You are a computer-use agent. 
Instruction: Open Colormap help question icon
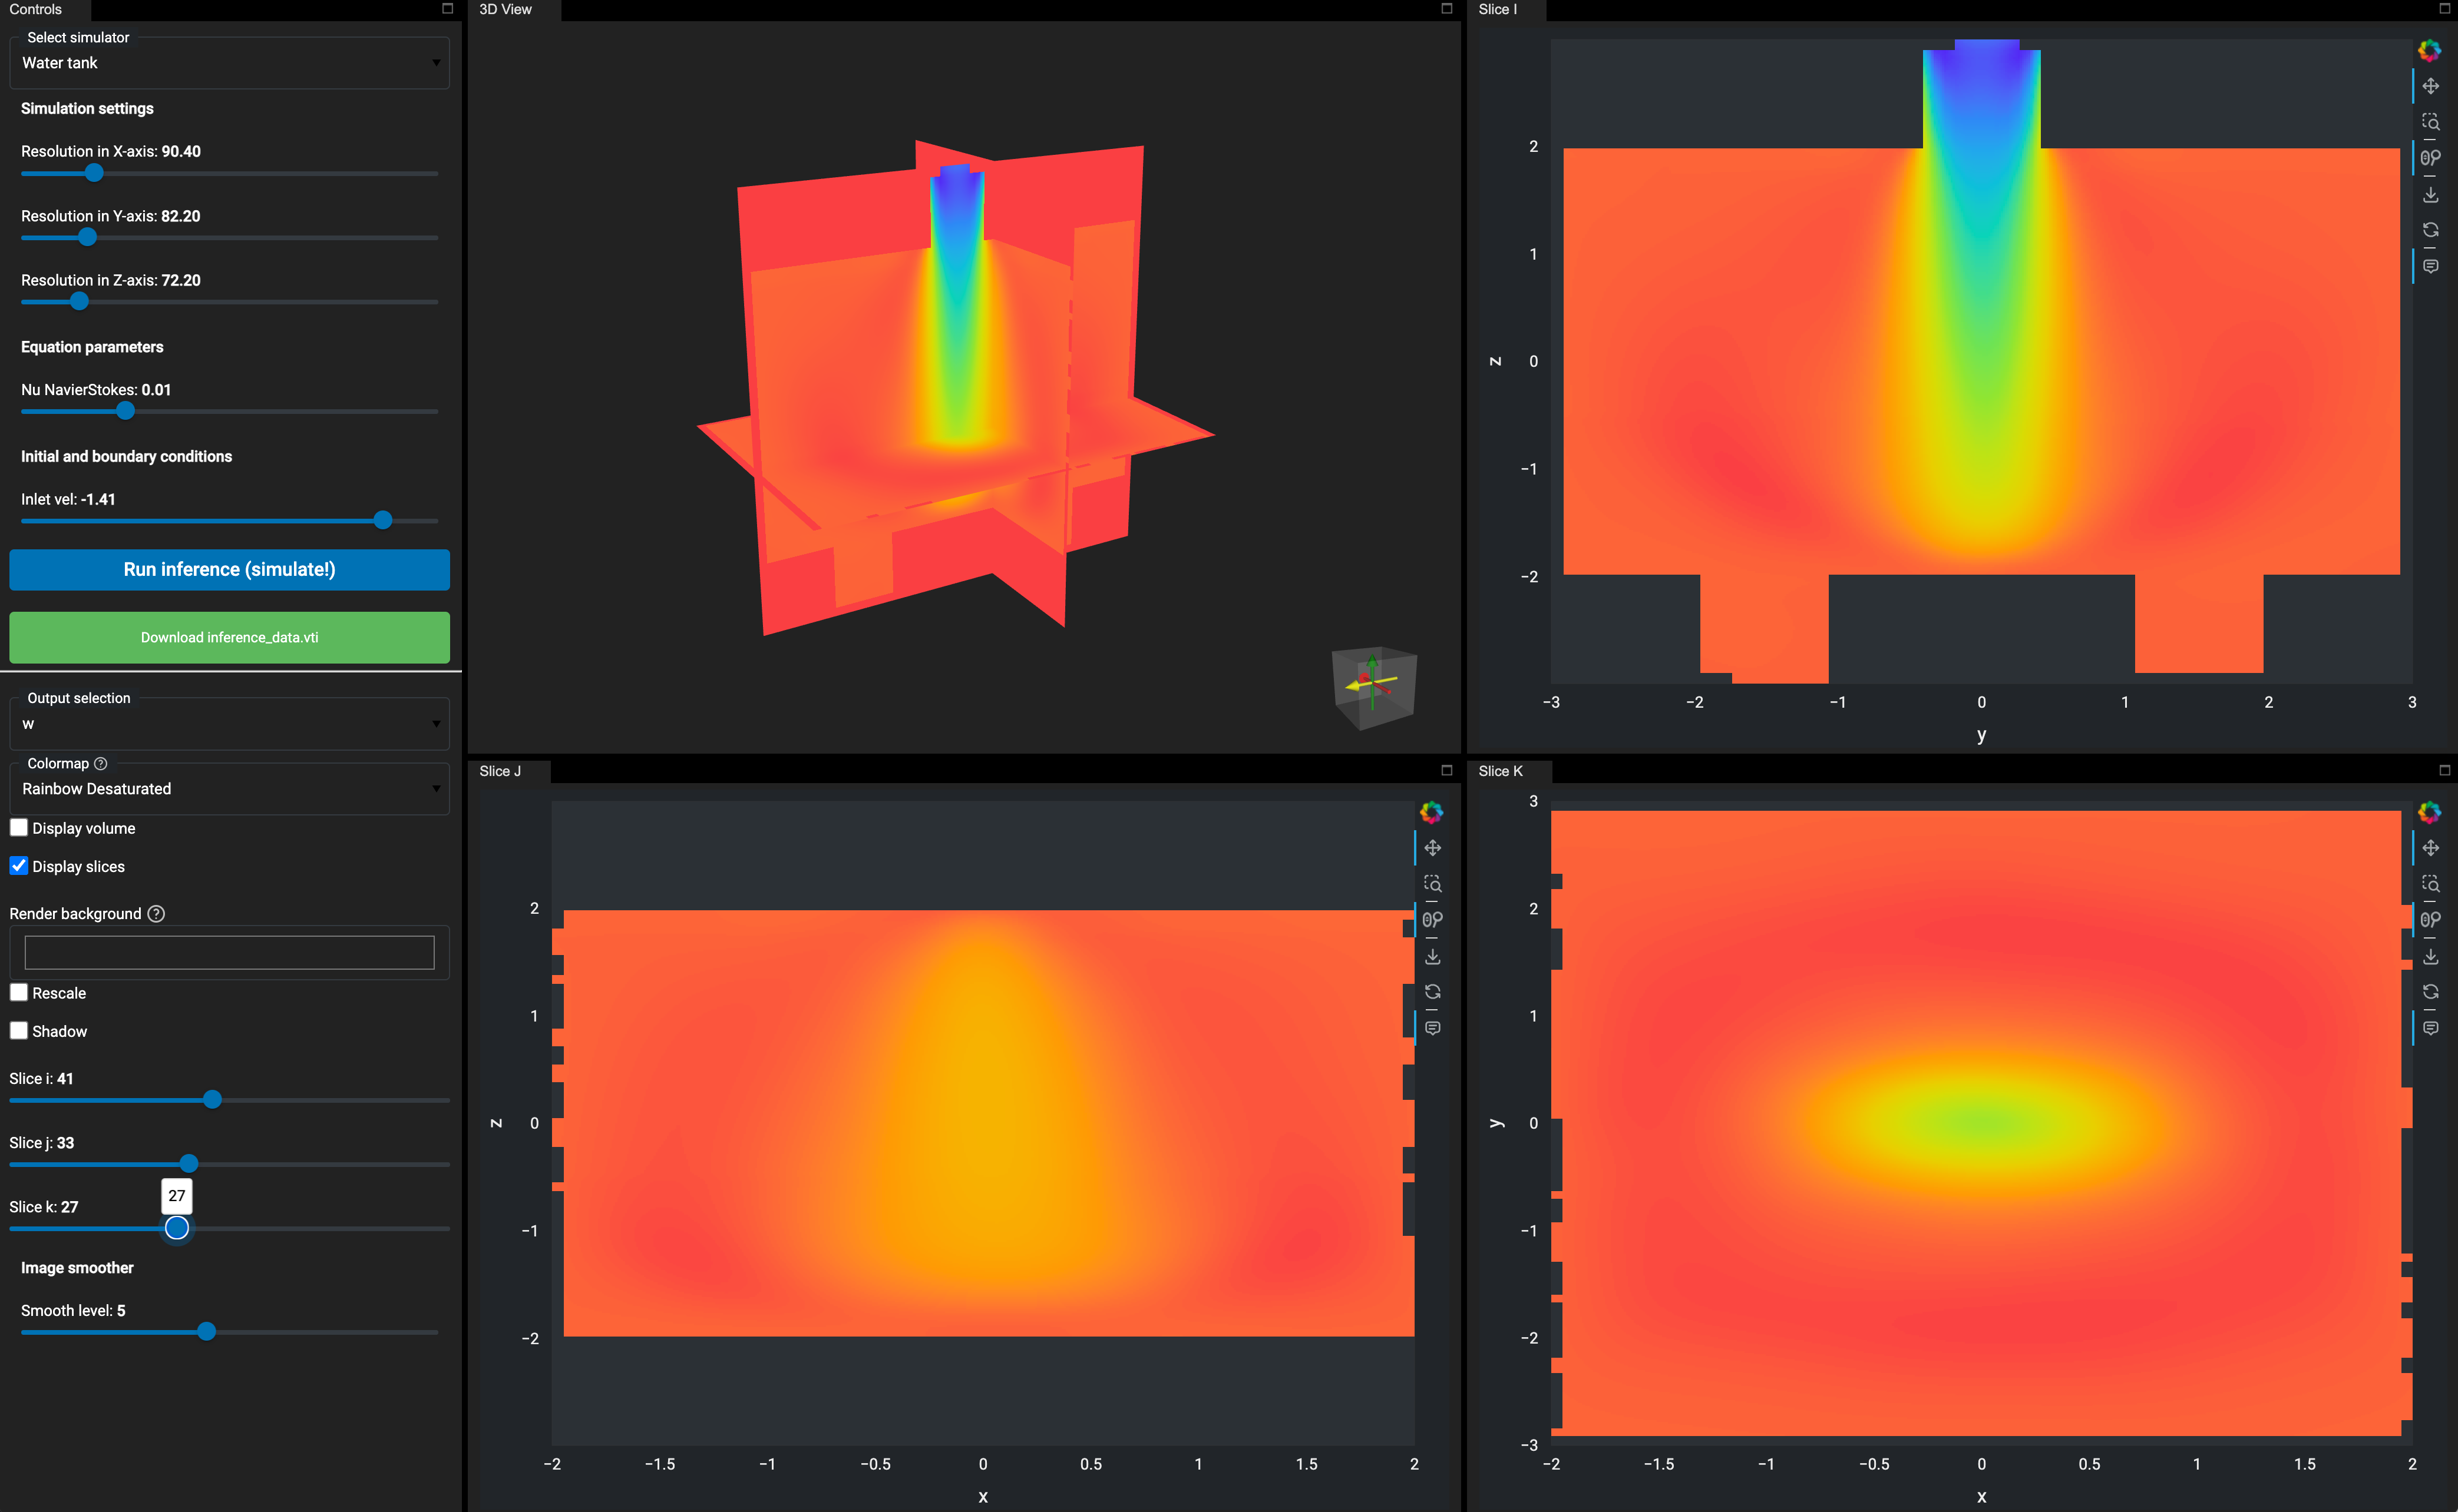pyautogui.click(x=100, y=764)
